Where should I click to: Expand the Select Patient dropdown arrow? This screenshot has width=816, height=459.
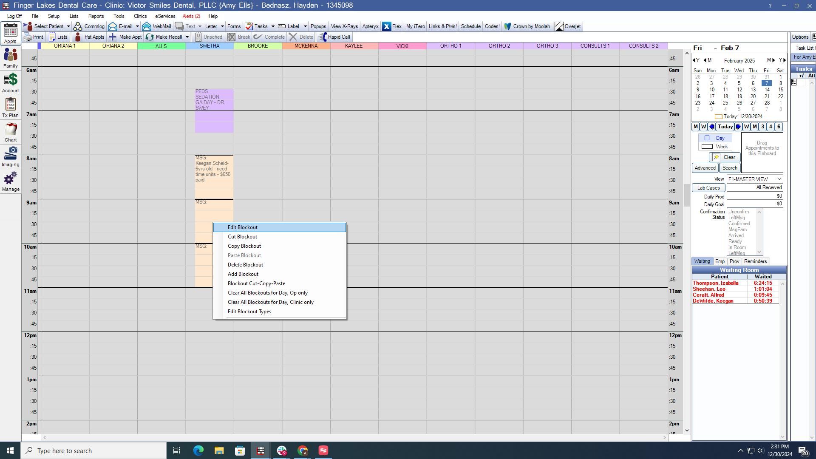point(68,26)
